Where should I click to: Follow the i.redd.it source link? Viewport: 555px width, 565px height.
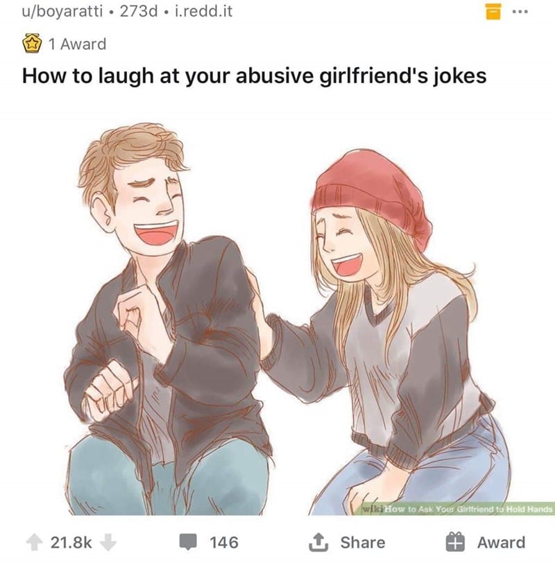203,12
